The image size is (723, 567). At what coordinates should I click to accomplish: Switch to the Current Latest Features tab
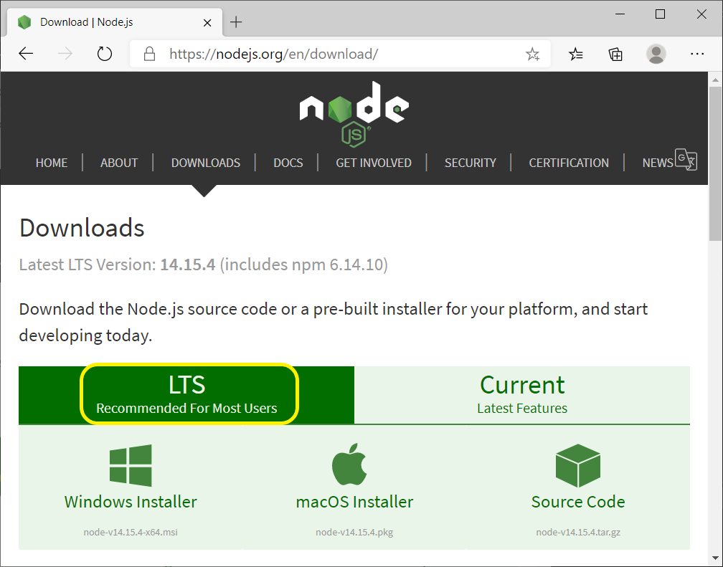pyautogui.click(x=522, y=395)
